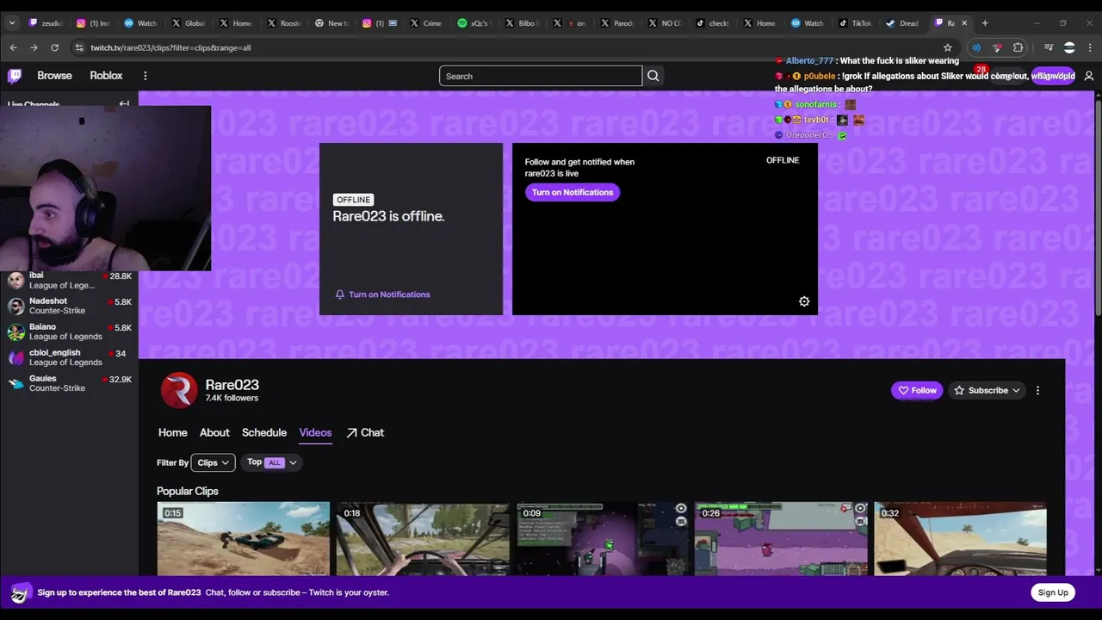
Task: Open the Chat popout tab
Action: coord(365,432)
